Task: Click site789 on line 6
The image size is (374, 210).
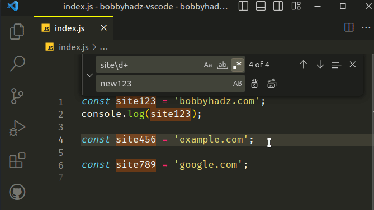Action: [x=136, y=165]
